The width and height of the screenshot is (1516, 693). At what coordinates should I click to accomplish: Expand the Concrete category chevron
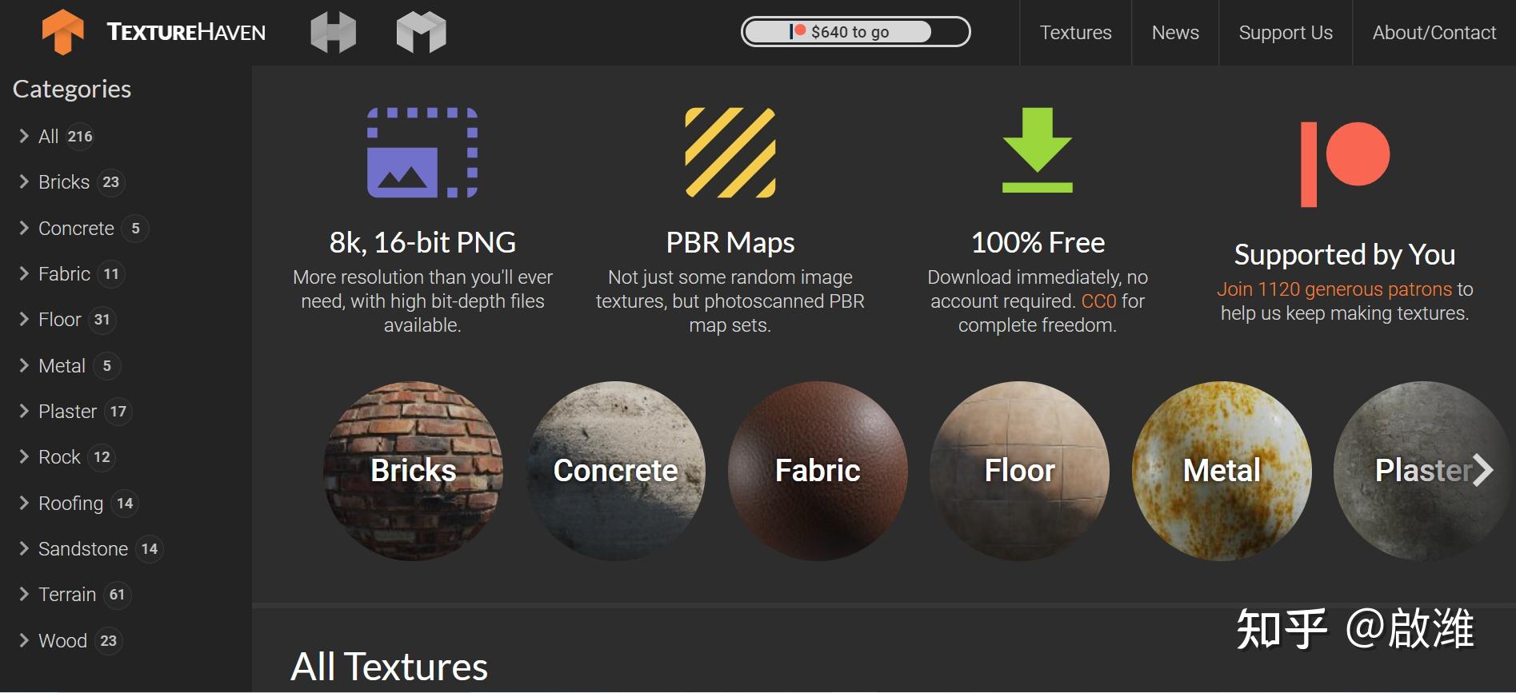[24, 228]
